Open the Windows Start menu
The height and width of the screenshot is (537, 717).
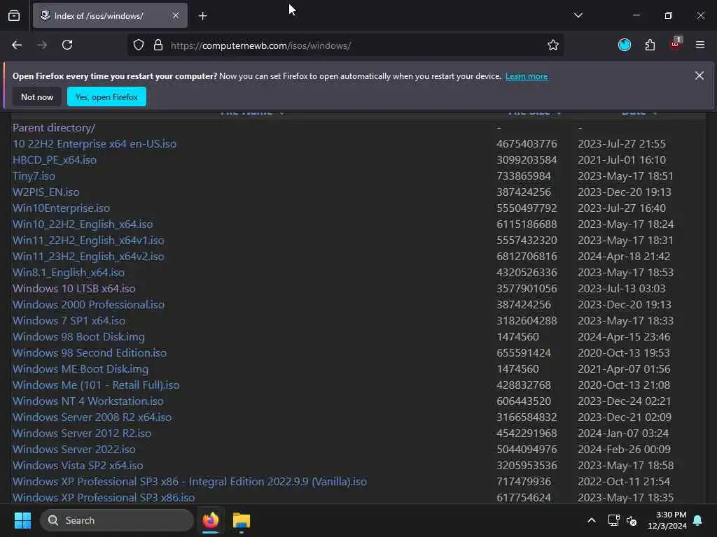pos(22,520)
